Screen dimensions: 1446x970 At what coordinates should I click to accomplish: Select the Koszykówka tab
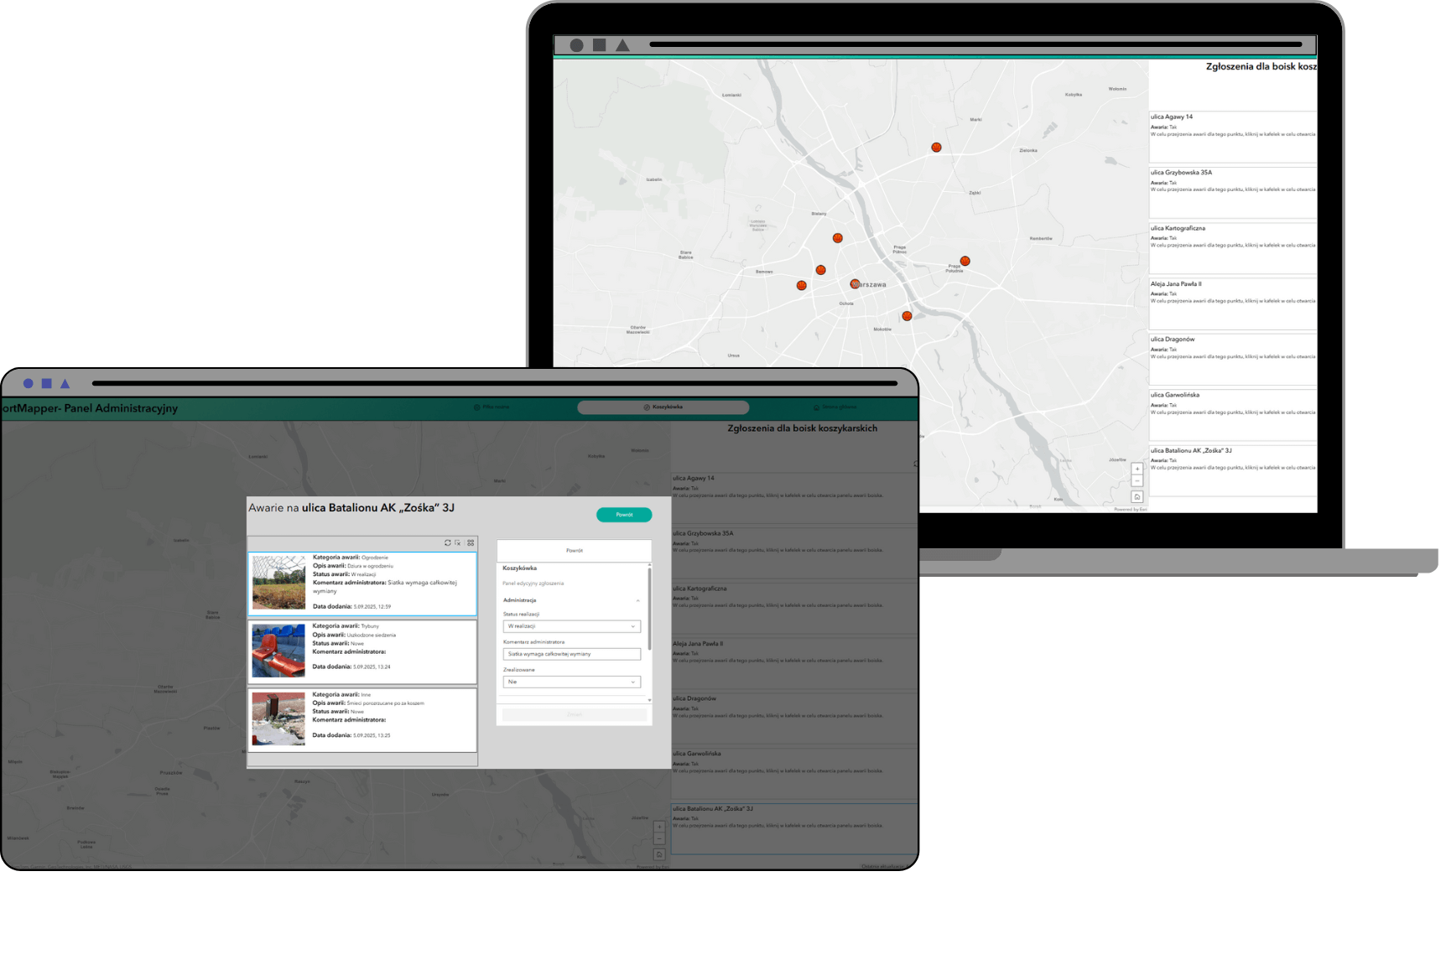(x=663, y=407)
